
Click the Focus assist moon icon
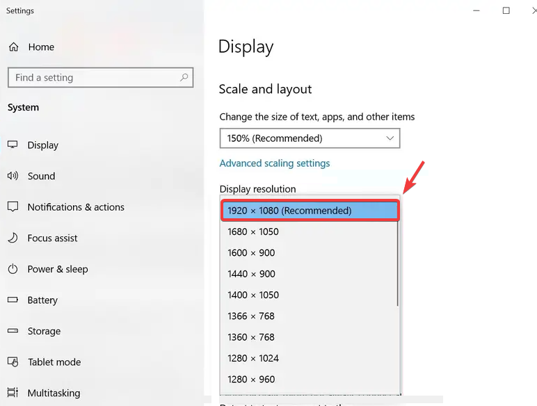tap(13, 238)
